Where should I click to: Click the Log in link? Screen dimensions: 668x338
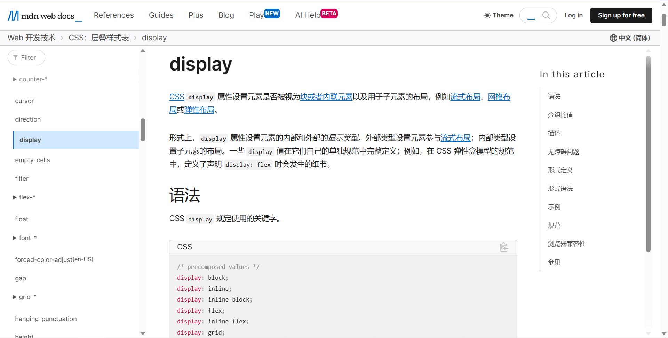tap(573, 15)
